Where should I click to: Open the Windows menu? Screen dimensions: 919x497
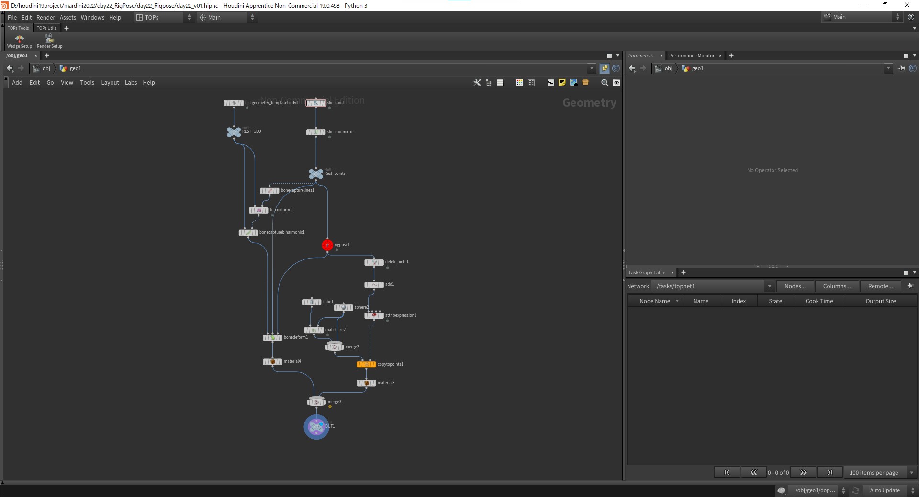pos(92,17)
